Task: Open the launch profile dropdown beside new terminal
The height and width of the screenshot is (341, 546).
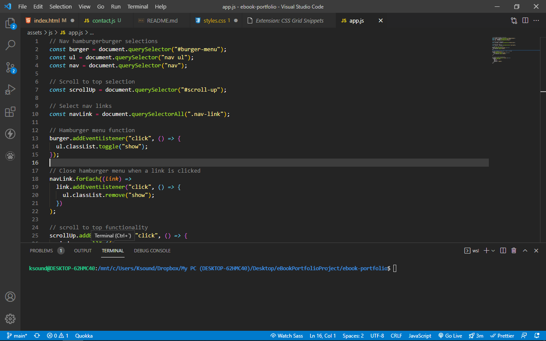Action: pos(493,251)
